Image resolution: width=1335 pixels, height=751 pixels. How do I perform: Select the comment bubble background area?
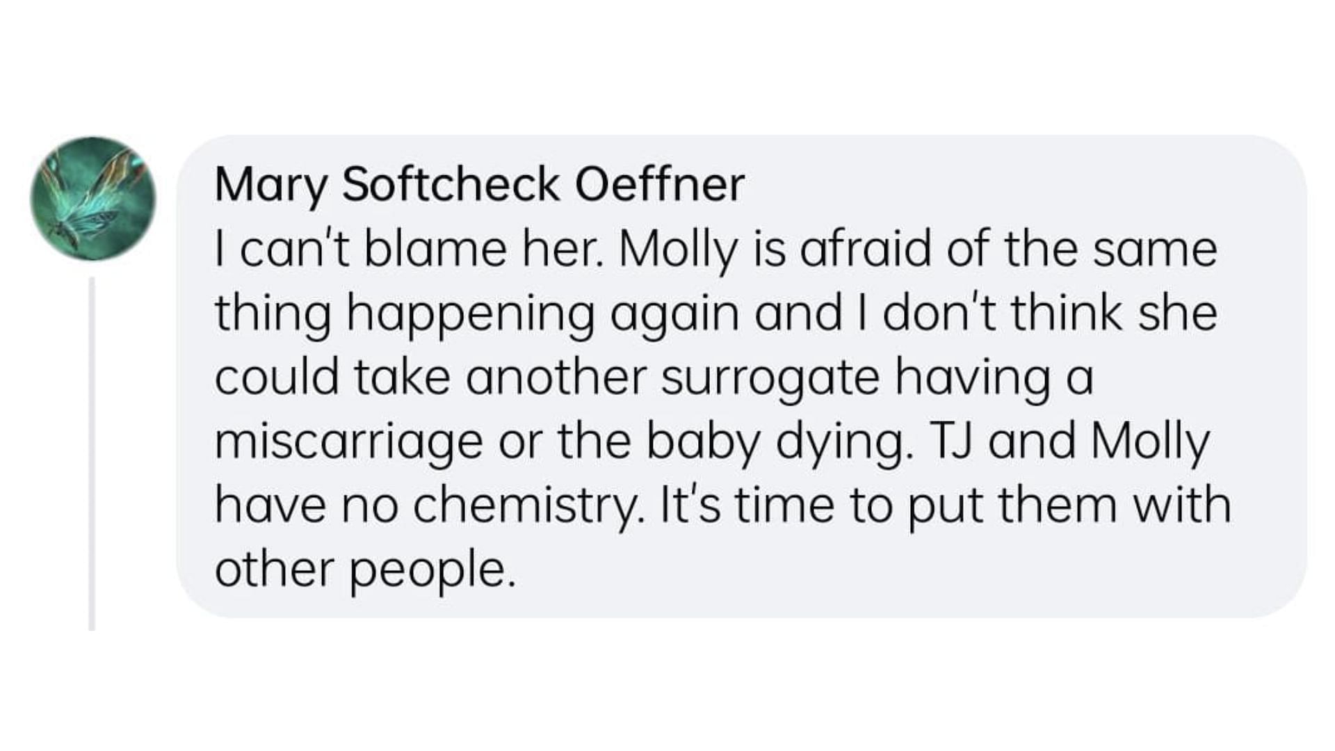click(742, 376)
